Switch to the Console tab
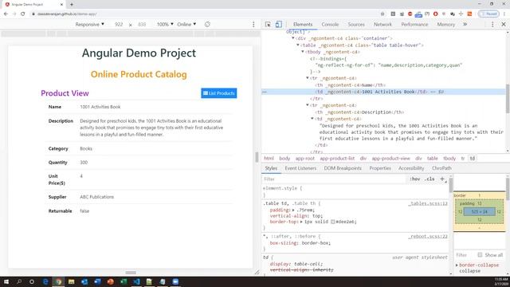The height and width of the screenshot is (287, 510). (330, 25)
